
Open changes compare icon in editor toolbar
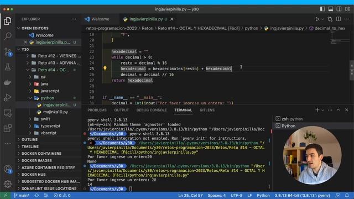[330, 19]
